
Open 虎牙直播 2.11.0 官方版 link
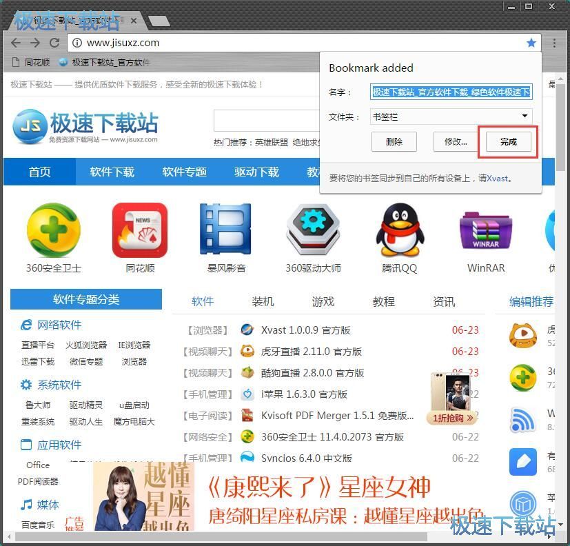(311, 352)
